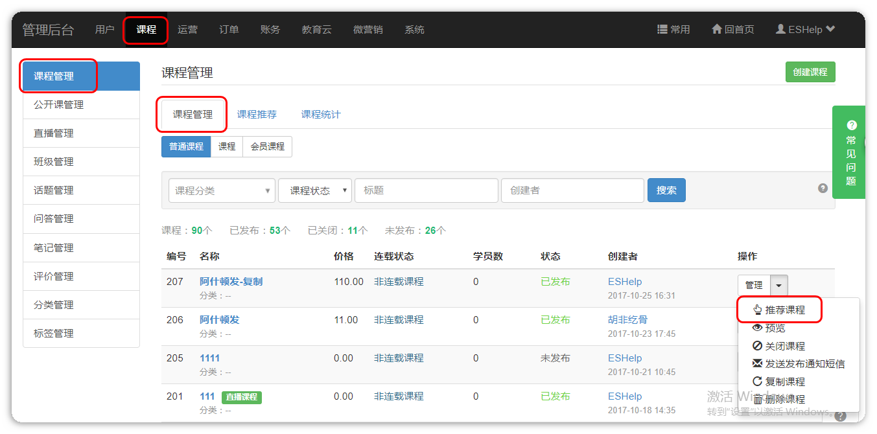The image size is (877, 434).
Task: Click the help question mark beside search
Action: click(823, 188)
